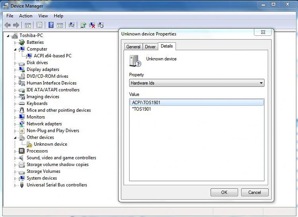Select the ACPI\TOS1901 value row
The height and width of the screenshot is (217, 298).
pos(197,102)
